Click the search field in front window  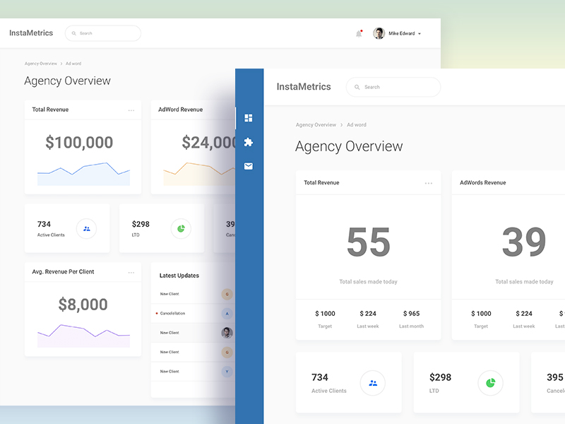click(x=393, y=87)
